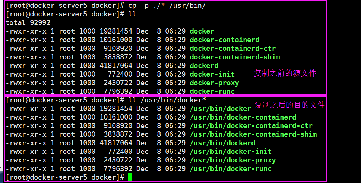Click size 2430722 in the /usr/bin/docker-proxy row
This screenshot has height=183, width=361.
coord(118,160)
